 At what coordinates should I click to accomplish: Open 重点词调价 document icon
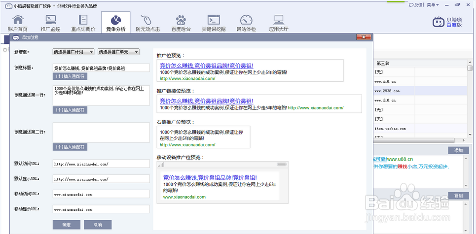click(83, 23)
